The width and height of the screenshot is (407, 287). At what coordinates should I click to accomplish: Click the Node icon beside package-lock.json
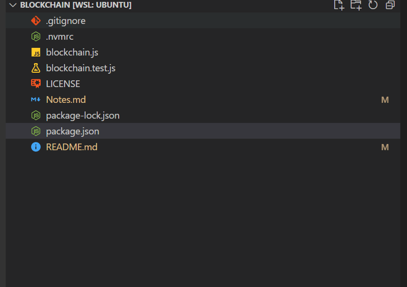pos(36,116)
